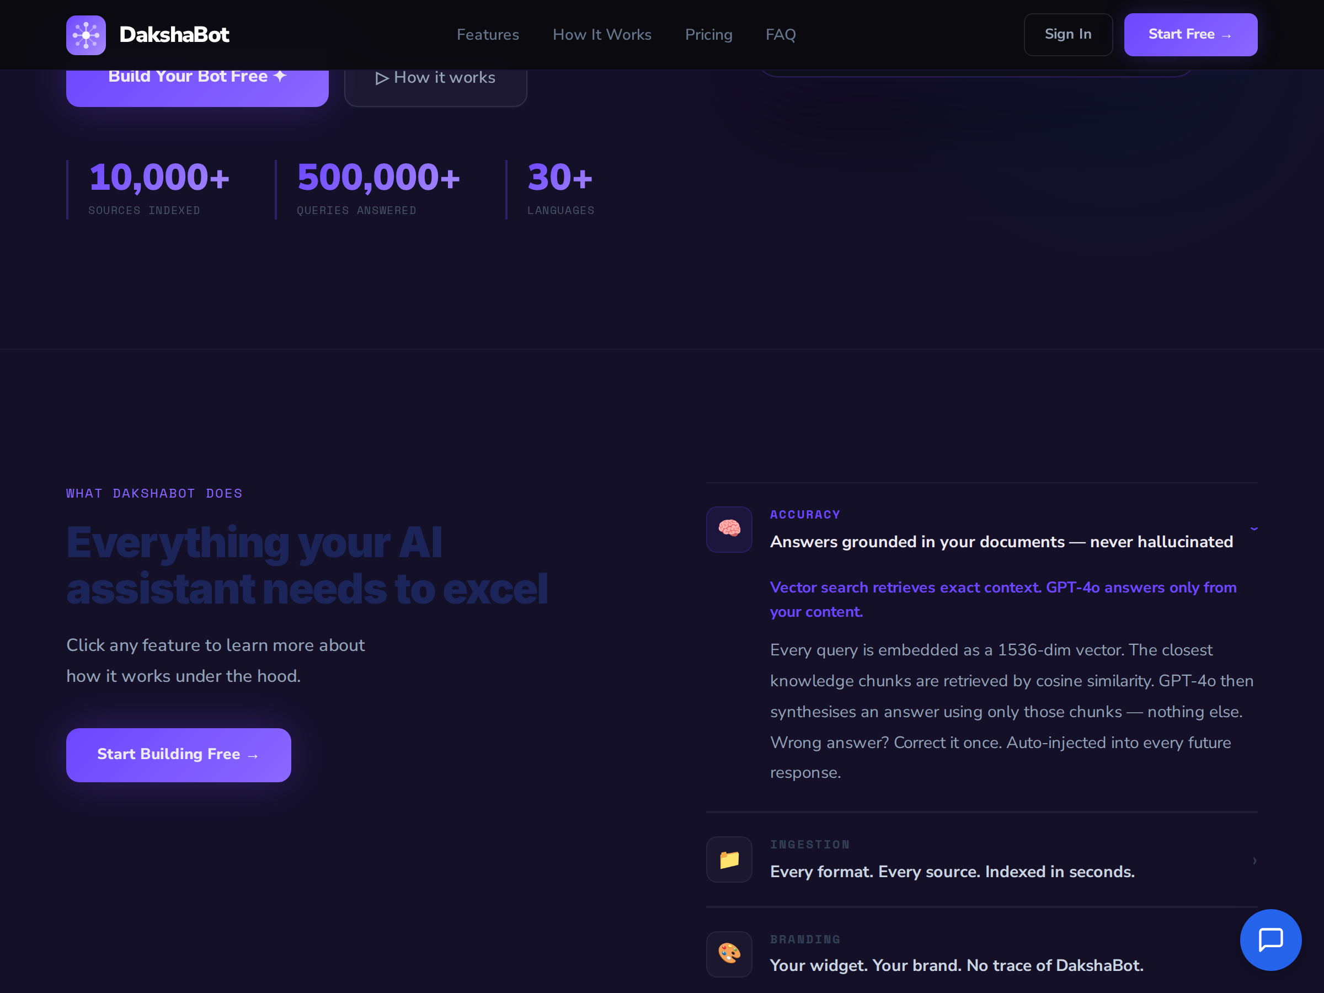
Task: Collapse the Accuracy feature chevron
Action: pos(1253,529)
